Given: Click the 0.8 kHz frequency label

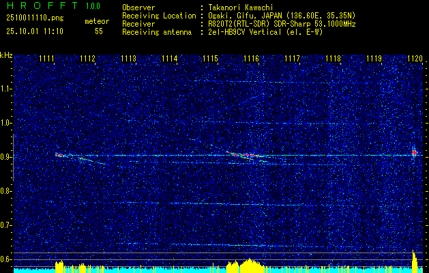Looking at the screenshot, I should 6,191.
